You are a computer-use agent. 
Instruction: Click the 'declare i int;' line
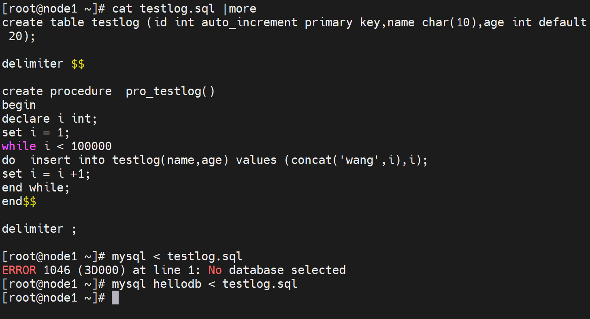tap(50, 119)
